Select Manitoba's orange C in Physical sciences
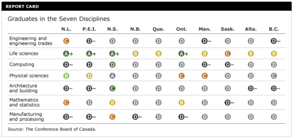This screenshot has width=293, height=138. [x=205, y=76]
